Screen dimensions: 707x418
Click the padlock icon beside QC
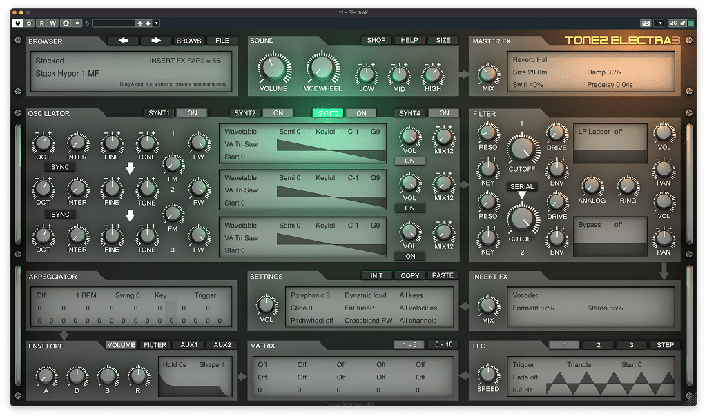click(x=683, y=23)
